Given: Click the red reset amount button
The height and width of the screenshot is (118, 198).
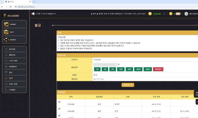Looking at the screenshot, I should coord(158,69).
